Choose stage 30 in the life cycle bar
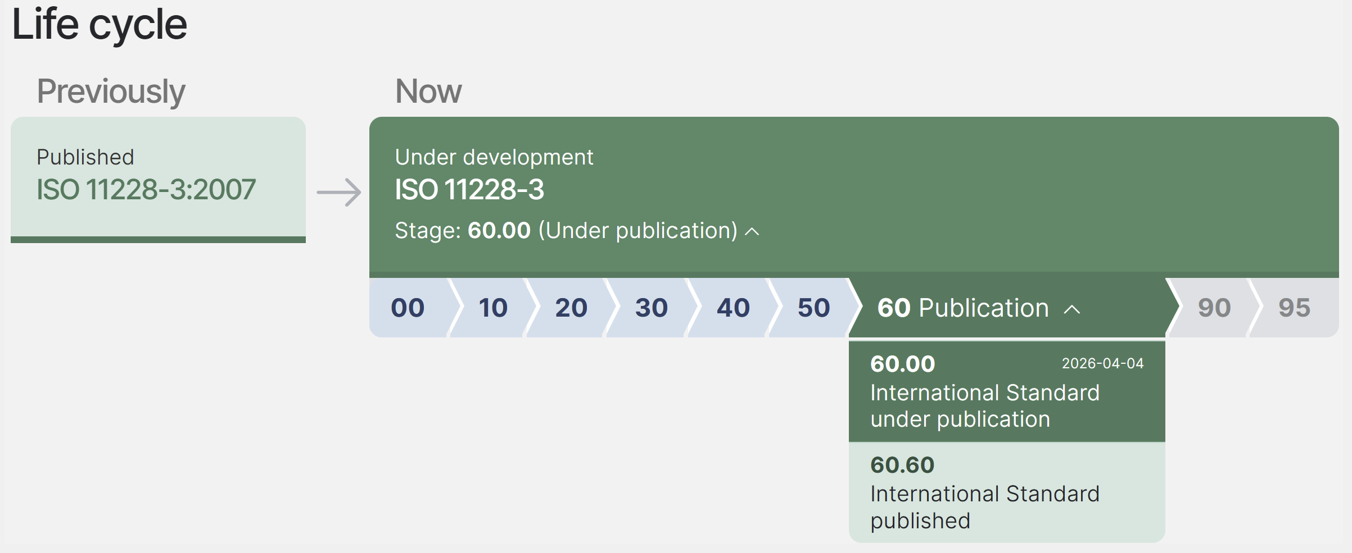The height and width of the screenshot is (553, 1352). pos(651,308)
